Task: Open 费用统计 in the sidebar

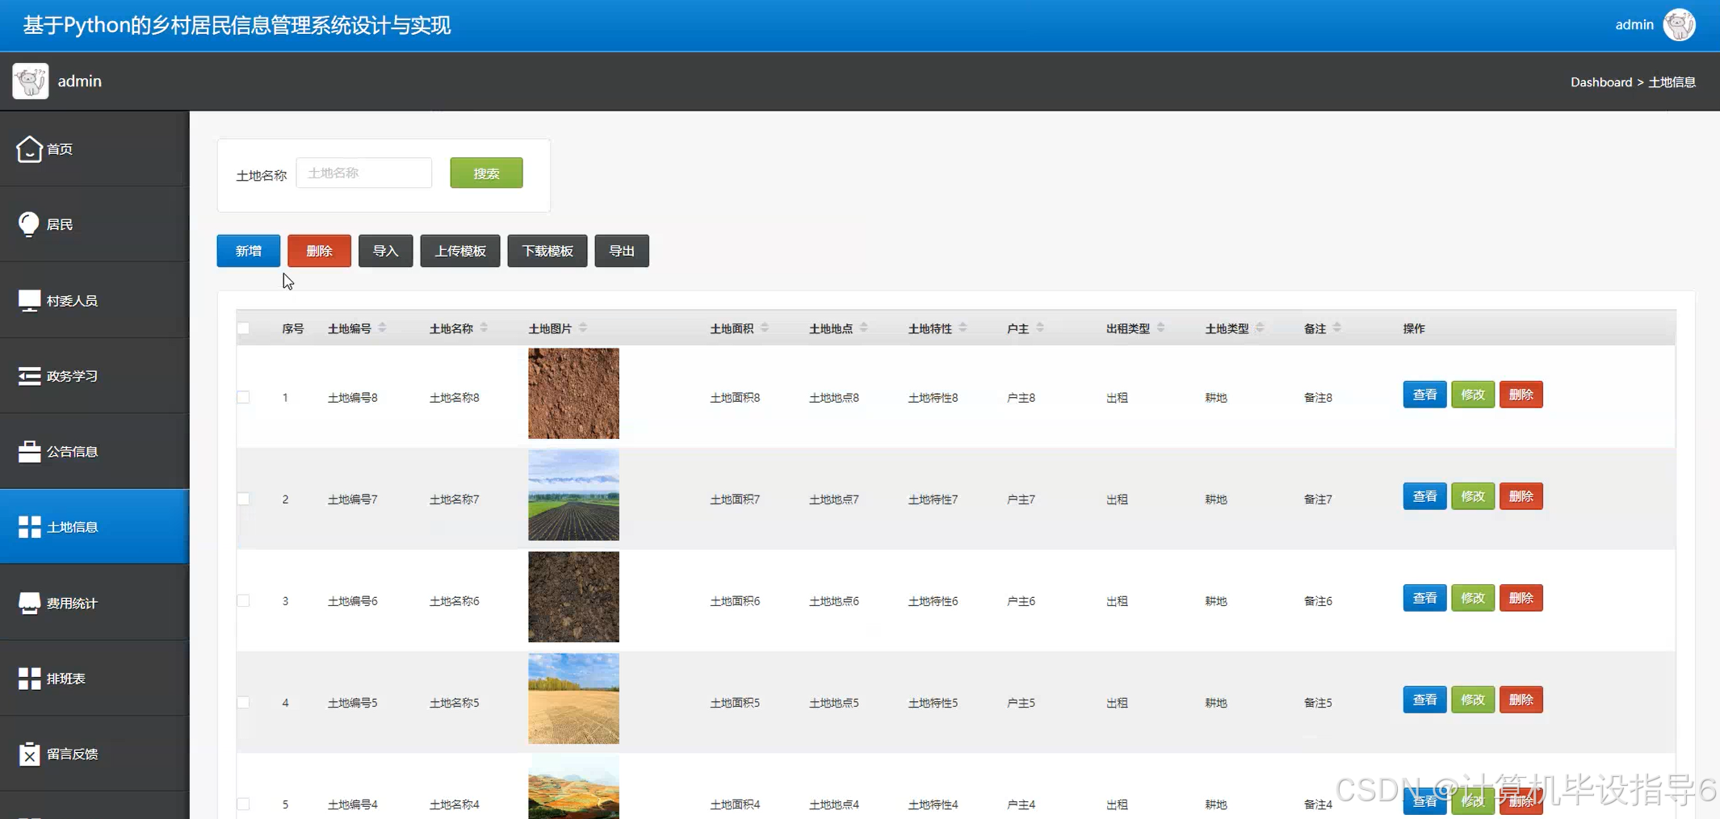Action: pos(94,603)
